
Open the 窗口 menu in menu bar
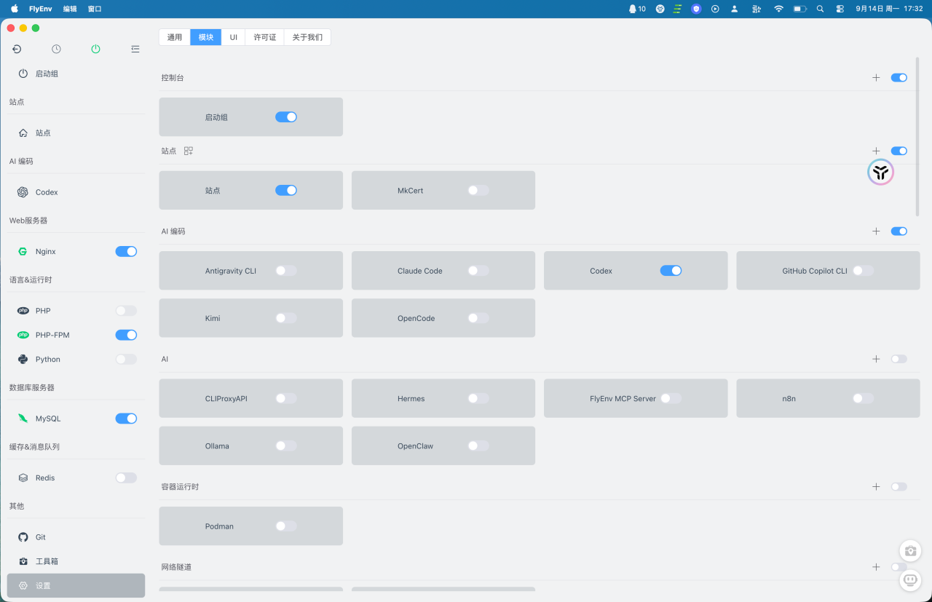pyautogui.click(x=95, y=9)
